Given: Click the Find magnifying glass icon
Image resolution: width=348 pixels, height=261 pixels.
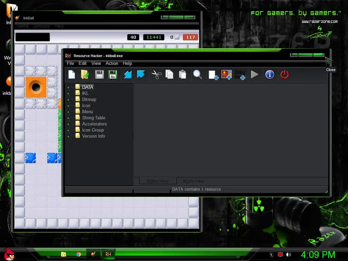Looking at the screenshot, I should tap(197, 74).
